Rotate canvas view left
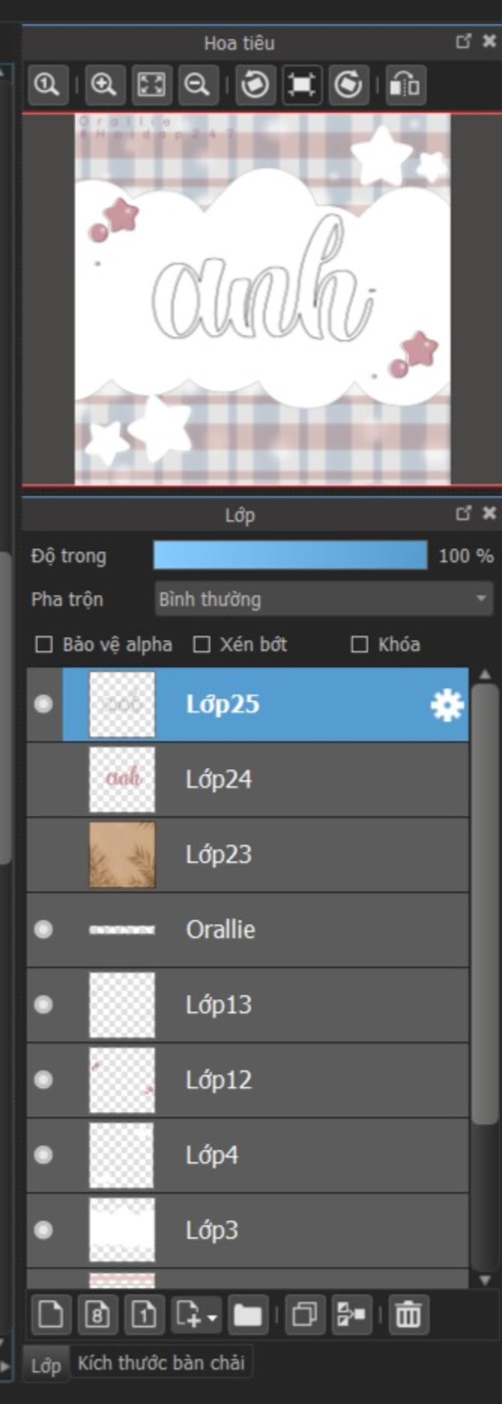Screen dimensions: 502x1404 [x=255, y=84]
